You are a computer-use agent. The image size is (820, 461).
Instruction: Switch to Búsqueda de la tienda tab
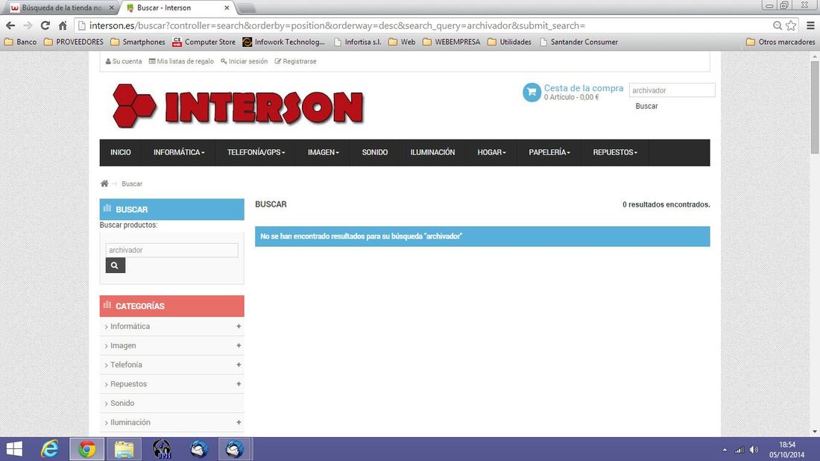[61, 8]
